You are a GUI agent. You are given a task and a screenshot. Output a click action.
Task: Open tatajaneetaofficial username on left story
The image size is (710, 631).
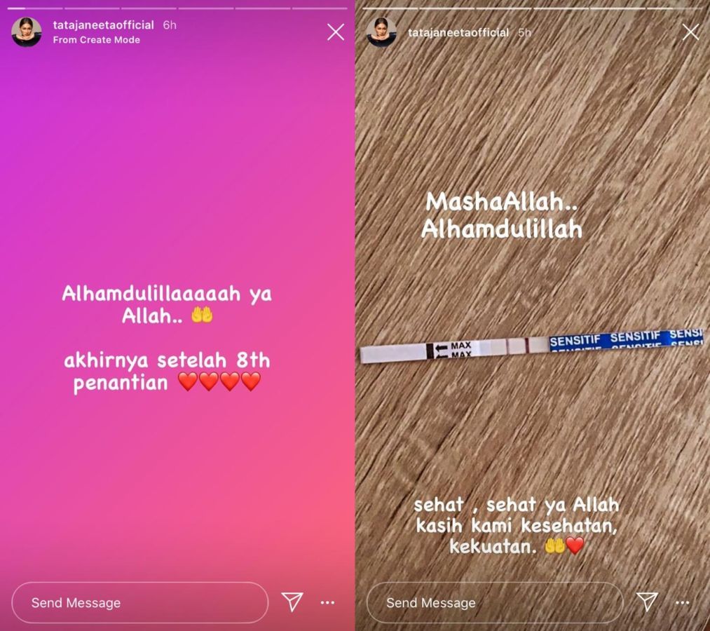point(103,25)
